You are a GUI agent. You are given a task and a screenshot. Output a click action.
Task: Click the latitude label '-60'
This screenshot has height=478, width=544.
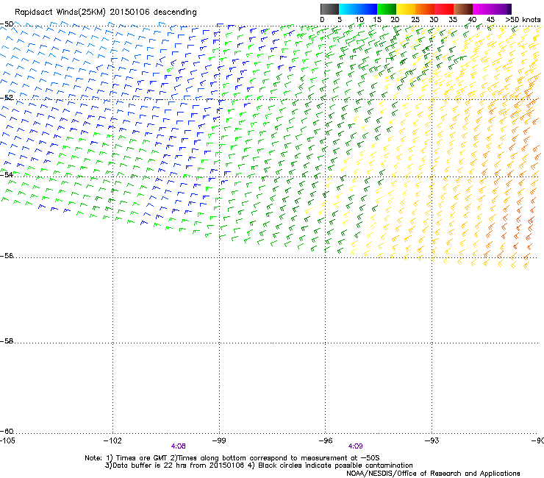pos(7,431)
